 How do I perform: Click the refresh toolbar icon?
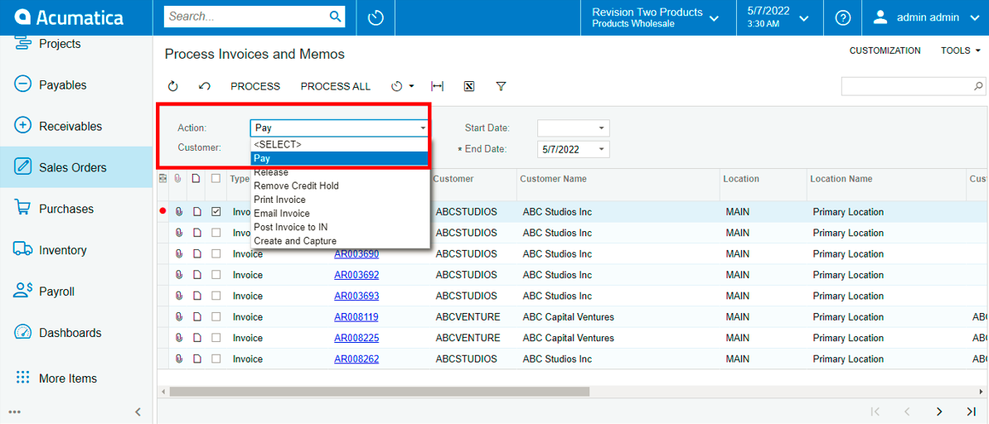[x=173, y=86]
